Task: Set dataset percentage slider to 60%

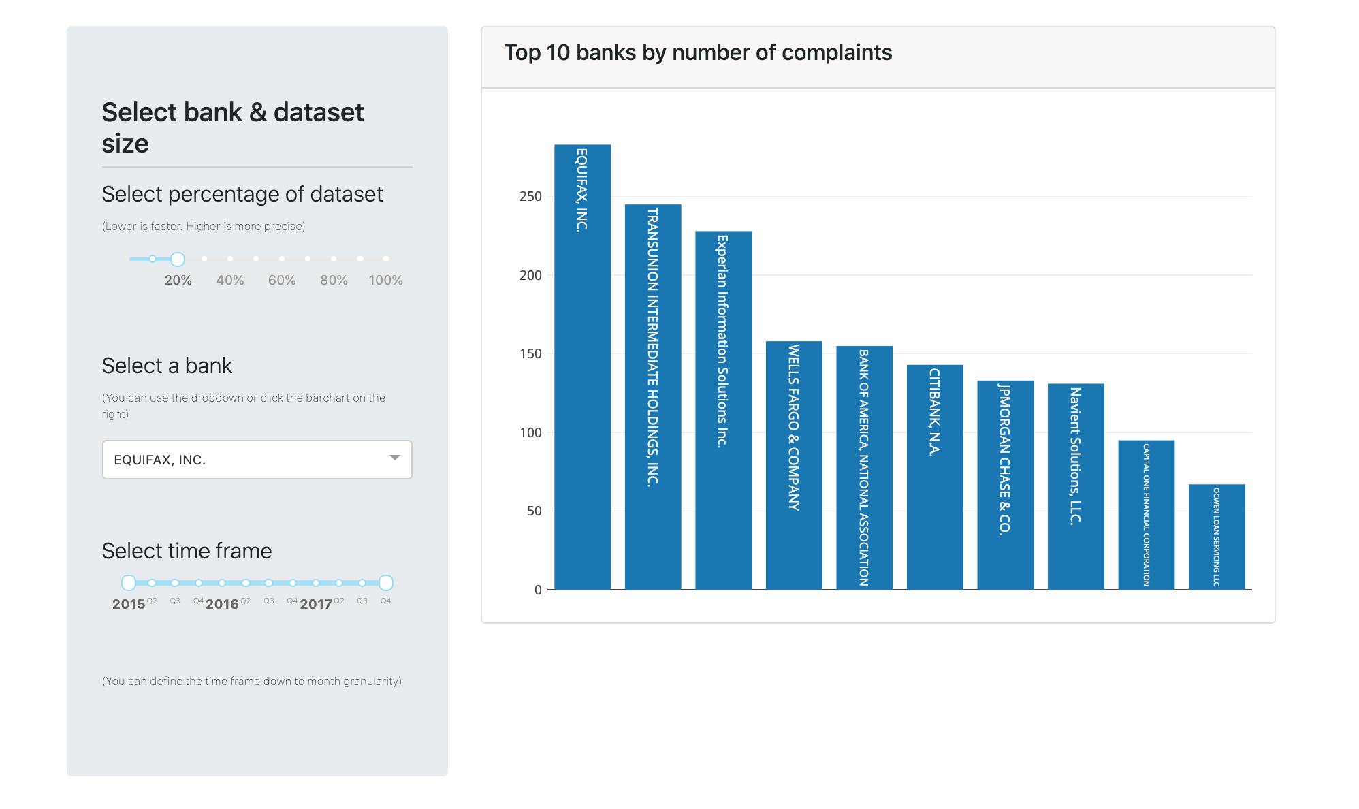Action: [282, 259]
